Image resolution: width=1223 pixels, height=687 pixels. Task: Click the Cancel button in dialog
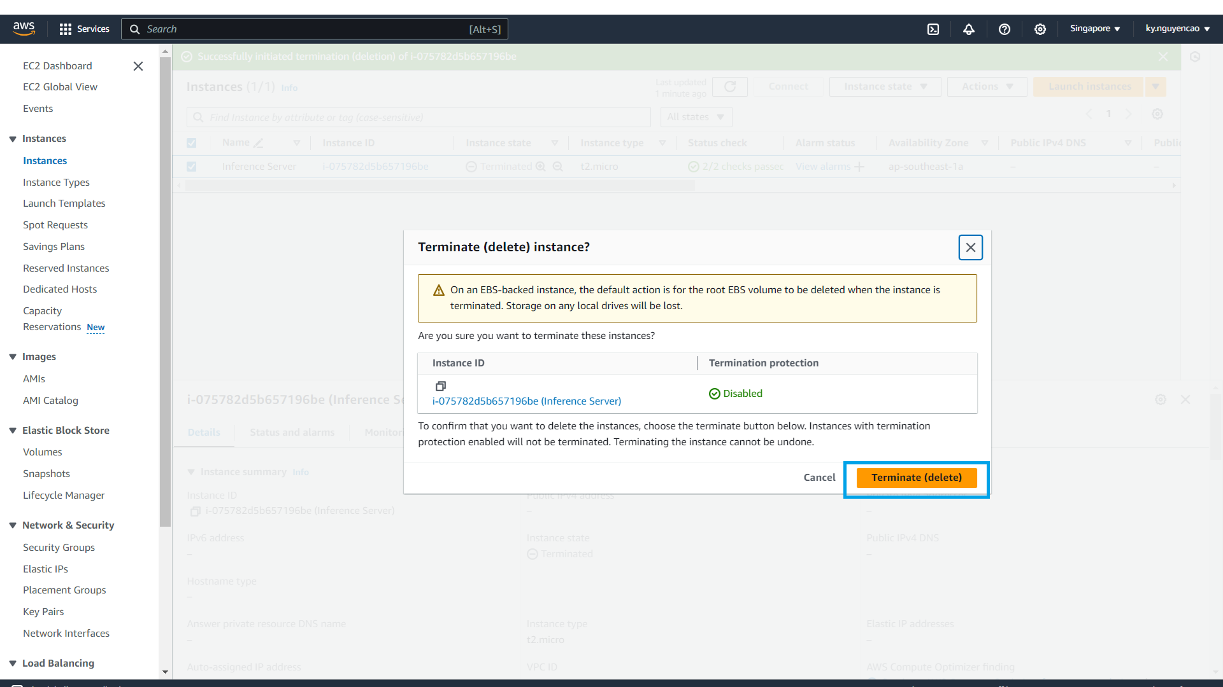819,476
